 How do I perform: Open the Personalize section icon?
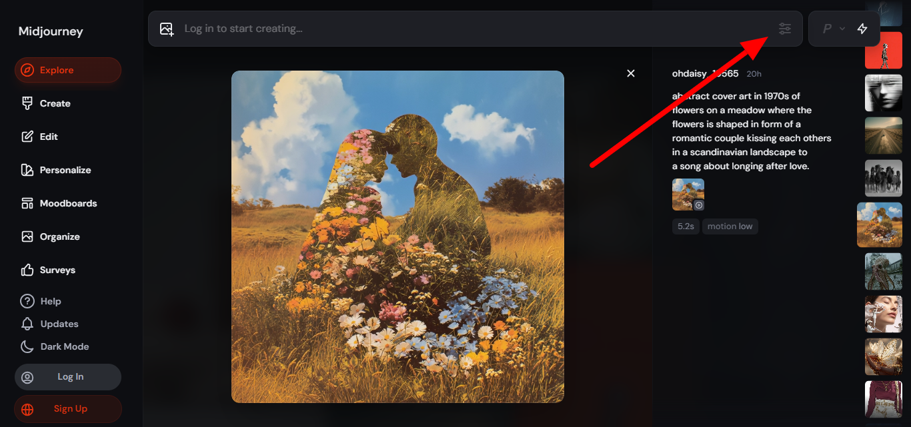pos(27,170)
